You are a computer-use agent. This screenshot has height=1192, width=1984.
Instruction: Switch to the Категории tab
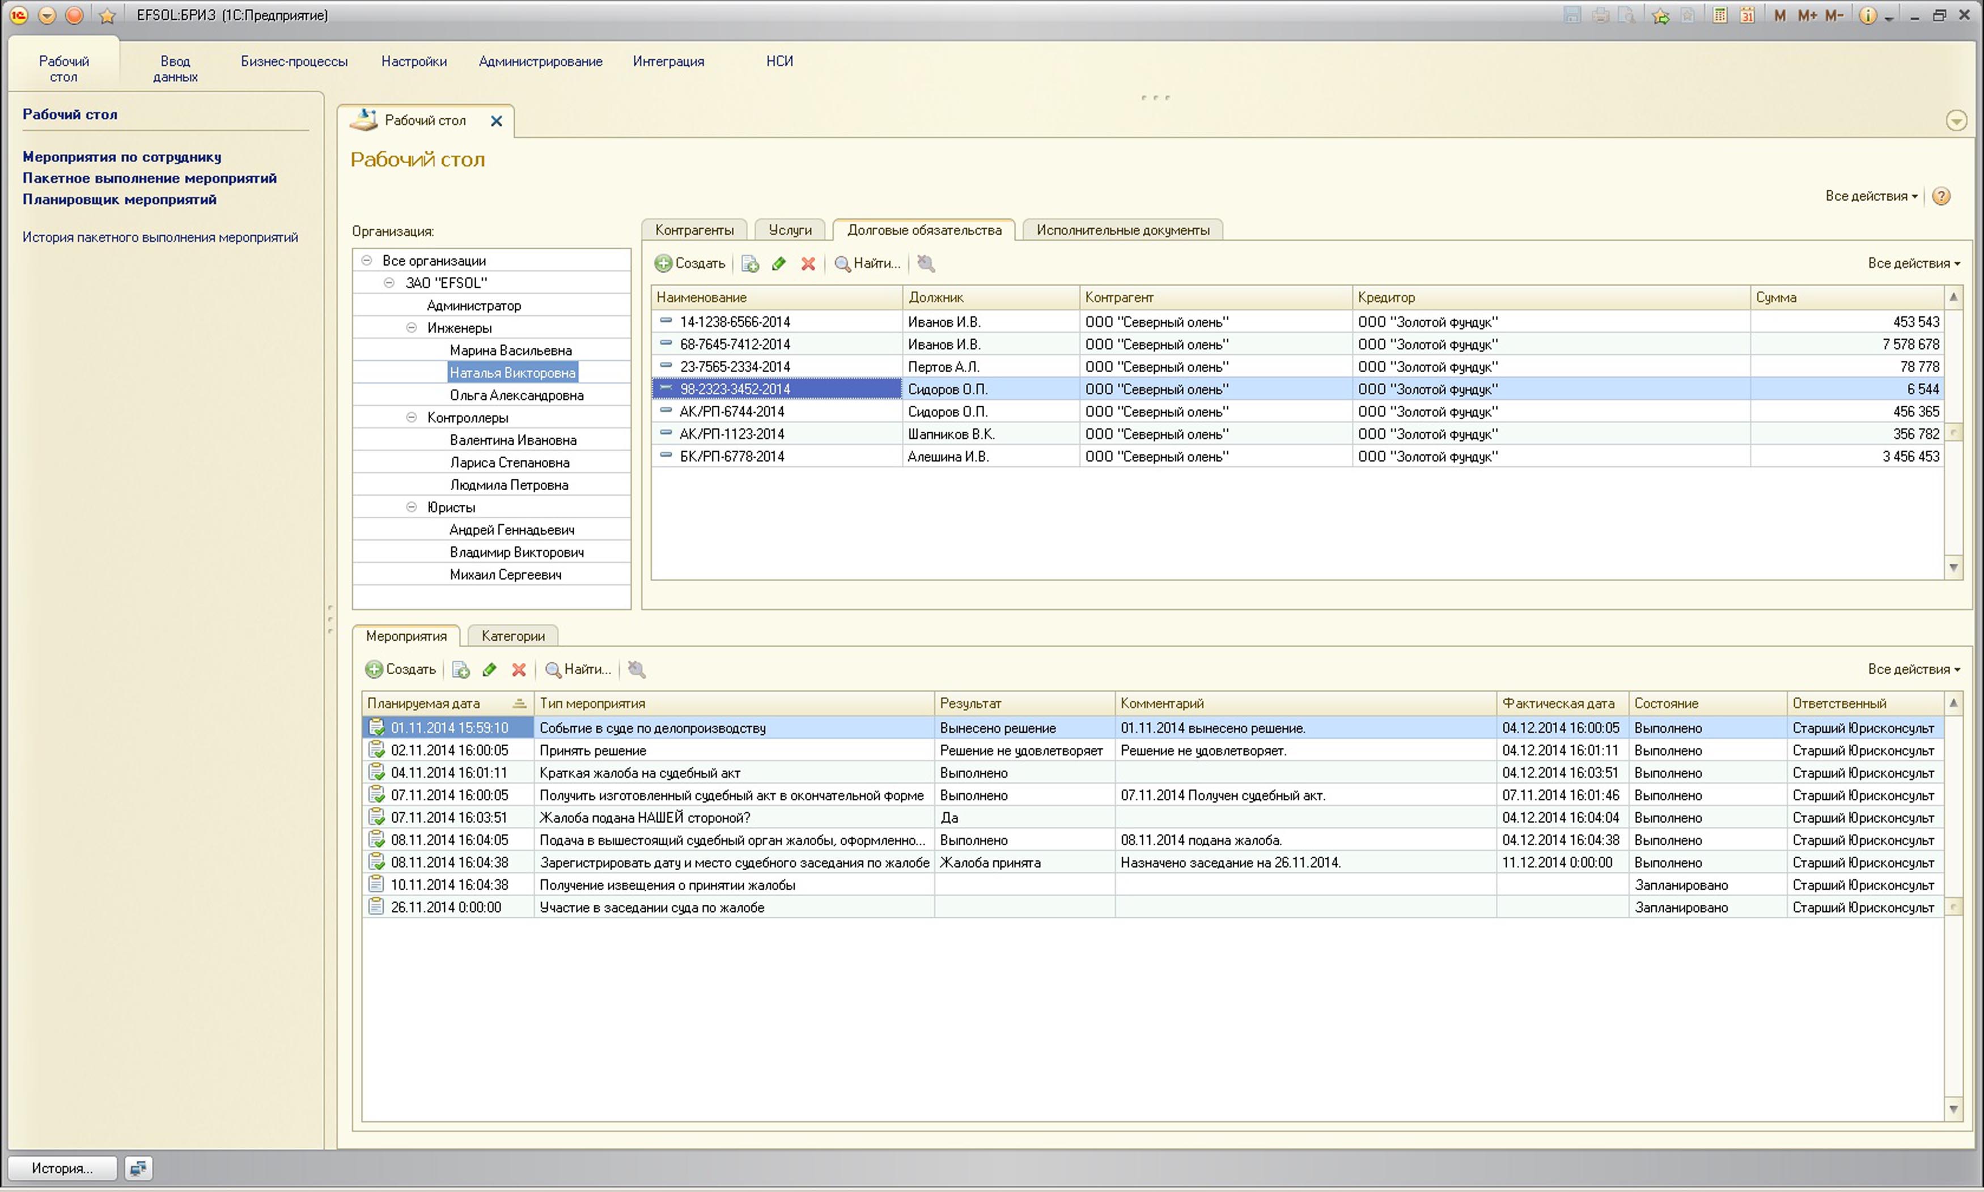point(512,636)
